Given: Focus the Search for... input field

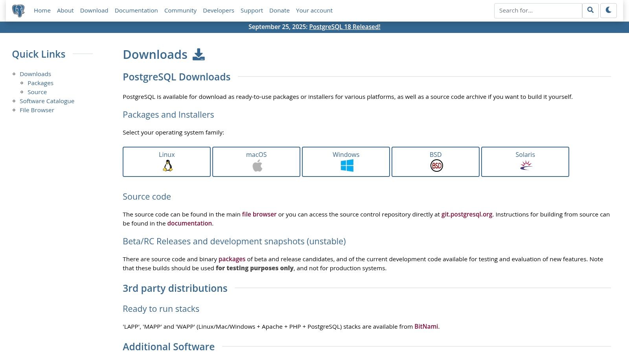Looking at the screenshot, I should (x=537, y=11).
